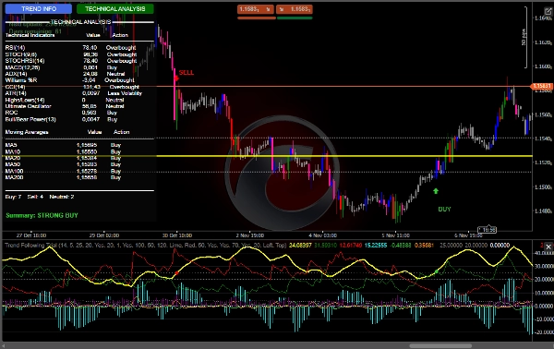
Task: Click the STOCHRSI(14) indicator row
Action: (71, 61)
